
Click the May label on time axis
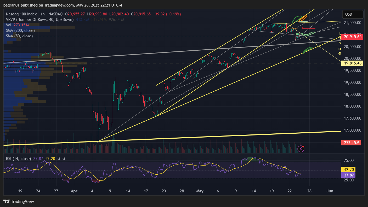200,191
